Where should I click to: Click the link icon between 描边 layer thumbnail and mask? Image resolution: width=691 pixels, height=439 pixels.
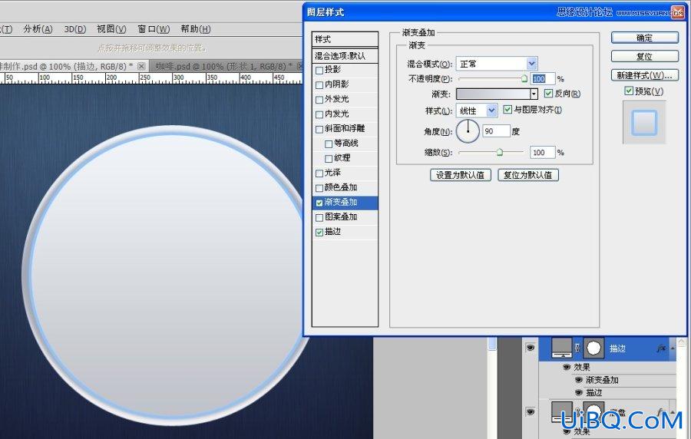point(577,348)
